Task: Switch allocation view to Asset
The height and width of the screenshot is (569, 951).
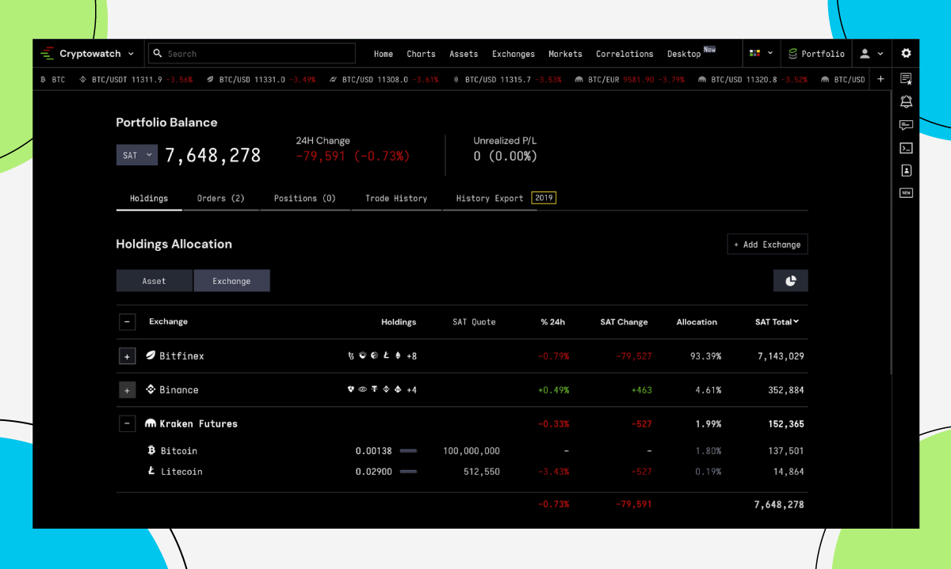Action: [154, 280]
